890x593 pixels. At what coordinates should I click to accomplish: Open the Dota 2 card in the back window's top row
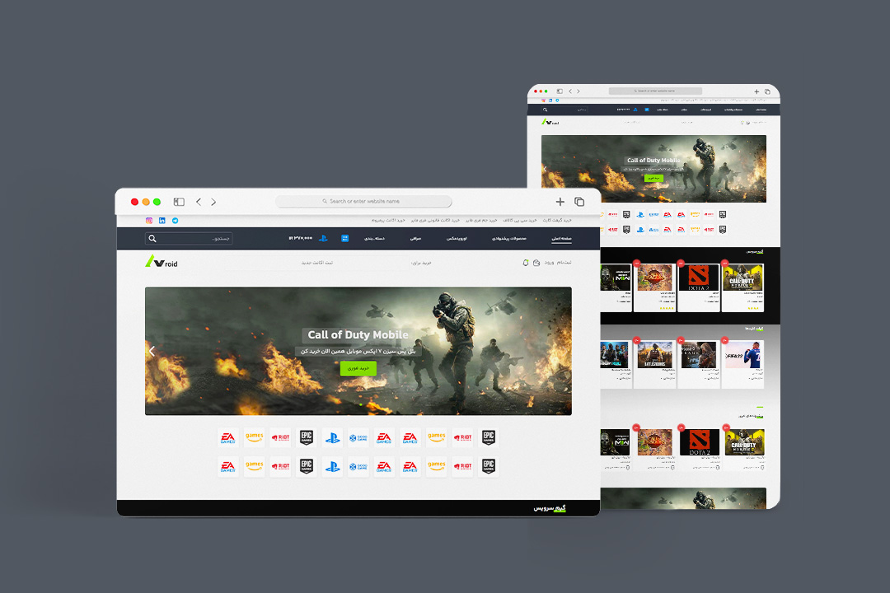point(699,287)
